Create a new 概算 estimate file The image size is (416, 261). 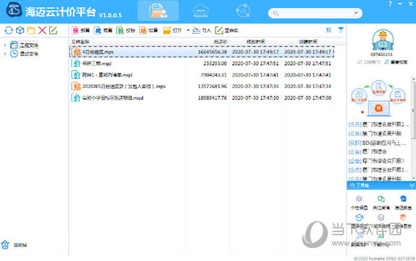pyautogui.click(x=103, y=30)
